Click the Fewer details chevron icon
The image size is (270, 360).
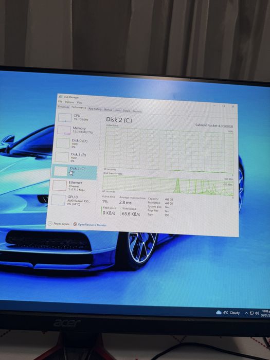(x=50, y=223)
